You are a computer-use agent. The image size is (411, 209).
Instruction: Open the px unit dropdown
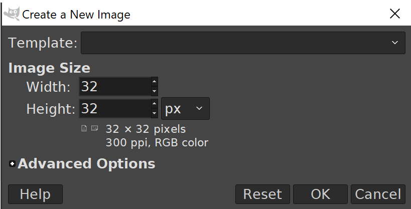point(185,109)
